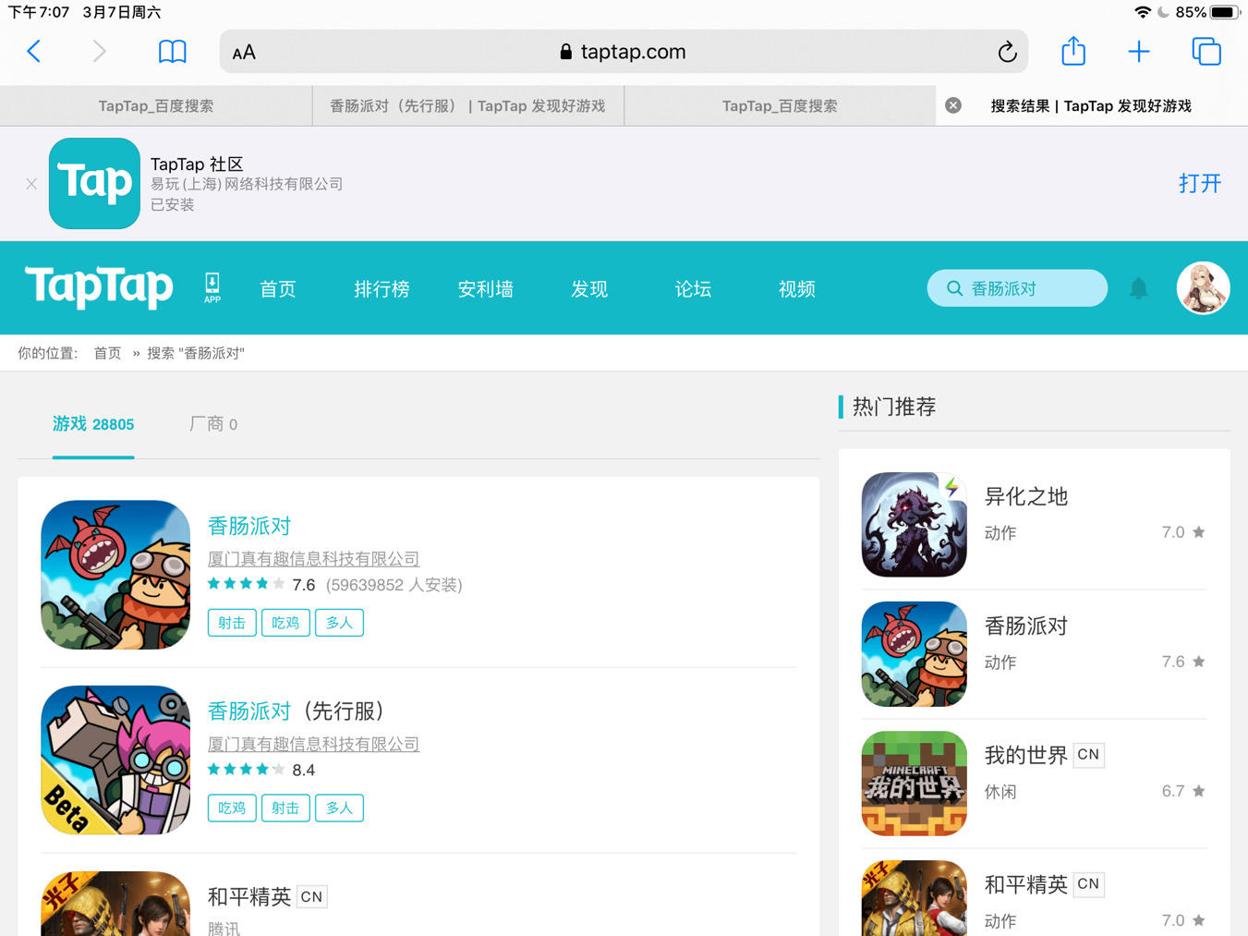The height and width of the screenshot is (936, 1248).
Task: Tap the Safari forward arrow
Action: coord(99,52)
